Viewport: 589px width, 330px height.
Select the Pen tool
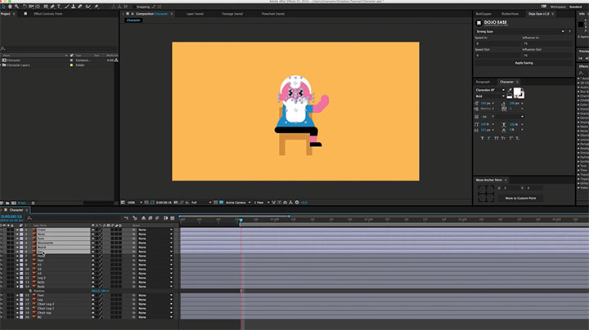pyautogui.click(x=52, y=7)
